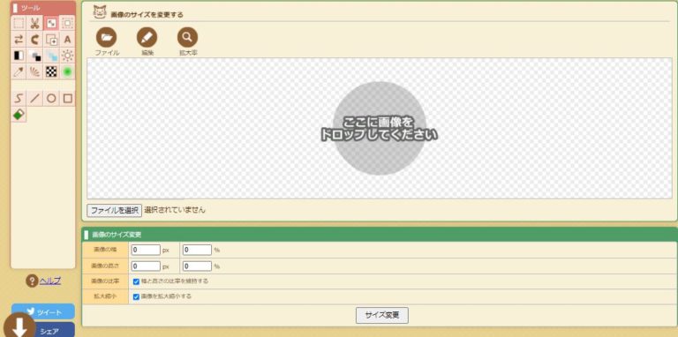
Task: Select the radial fan lines tool
Action: pos(35,71)
